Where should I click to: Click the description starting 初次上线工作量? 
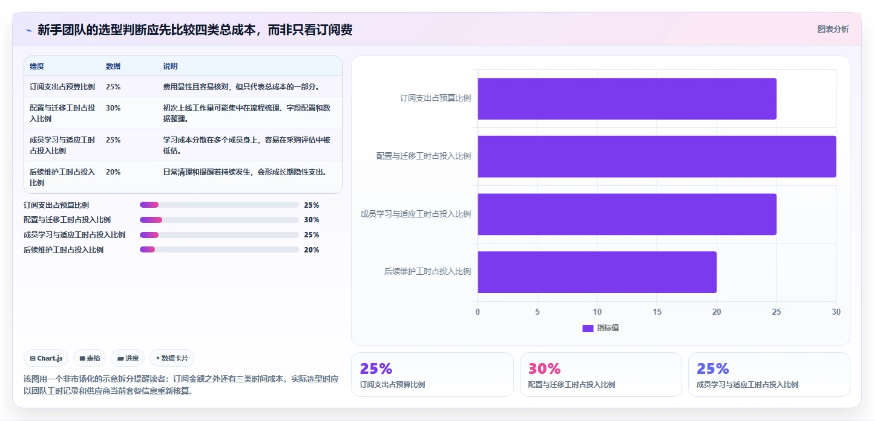[x=247, y=114]
